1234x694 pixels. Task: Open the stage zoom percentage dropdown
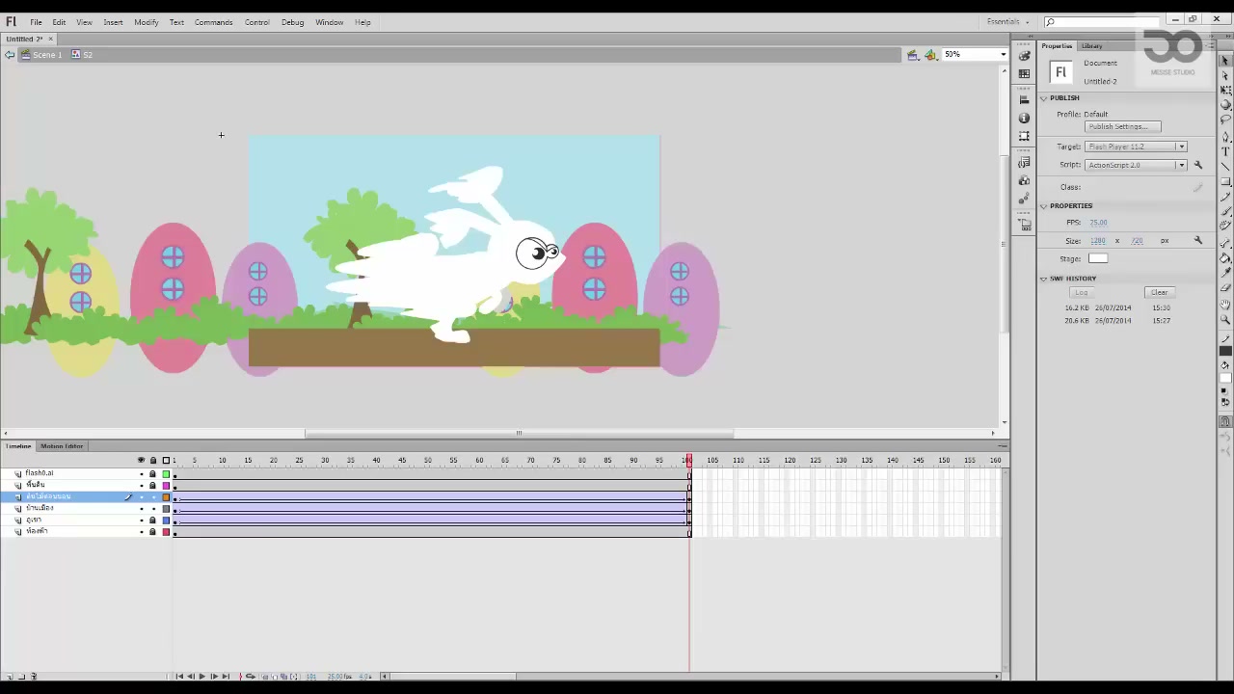(x=975, y=54)
